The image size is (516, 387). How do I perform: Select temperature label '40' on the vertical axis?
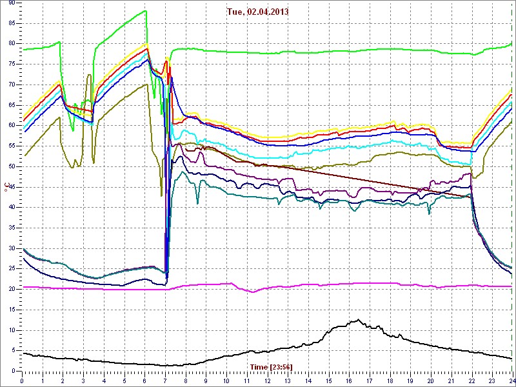(x=12, y=207)
